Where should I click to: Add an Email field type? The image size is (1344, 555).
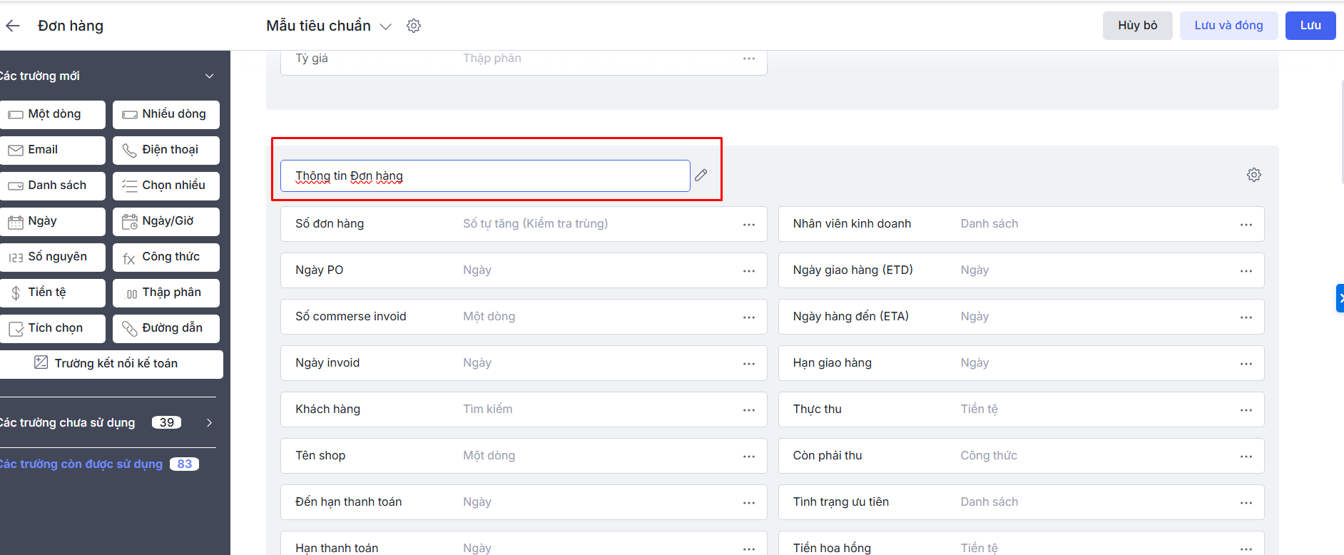click(x=51, y=150)
